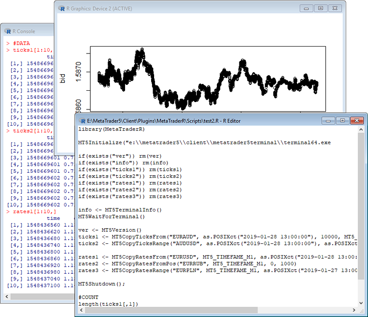Minimize the test2.R R Editor window
Screen dimensions: 368x317
pyautogui.click(x=329, y=120)
